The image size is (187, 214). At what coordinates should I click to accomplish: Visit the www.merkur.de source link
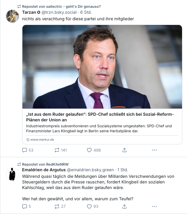[42, 139]
